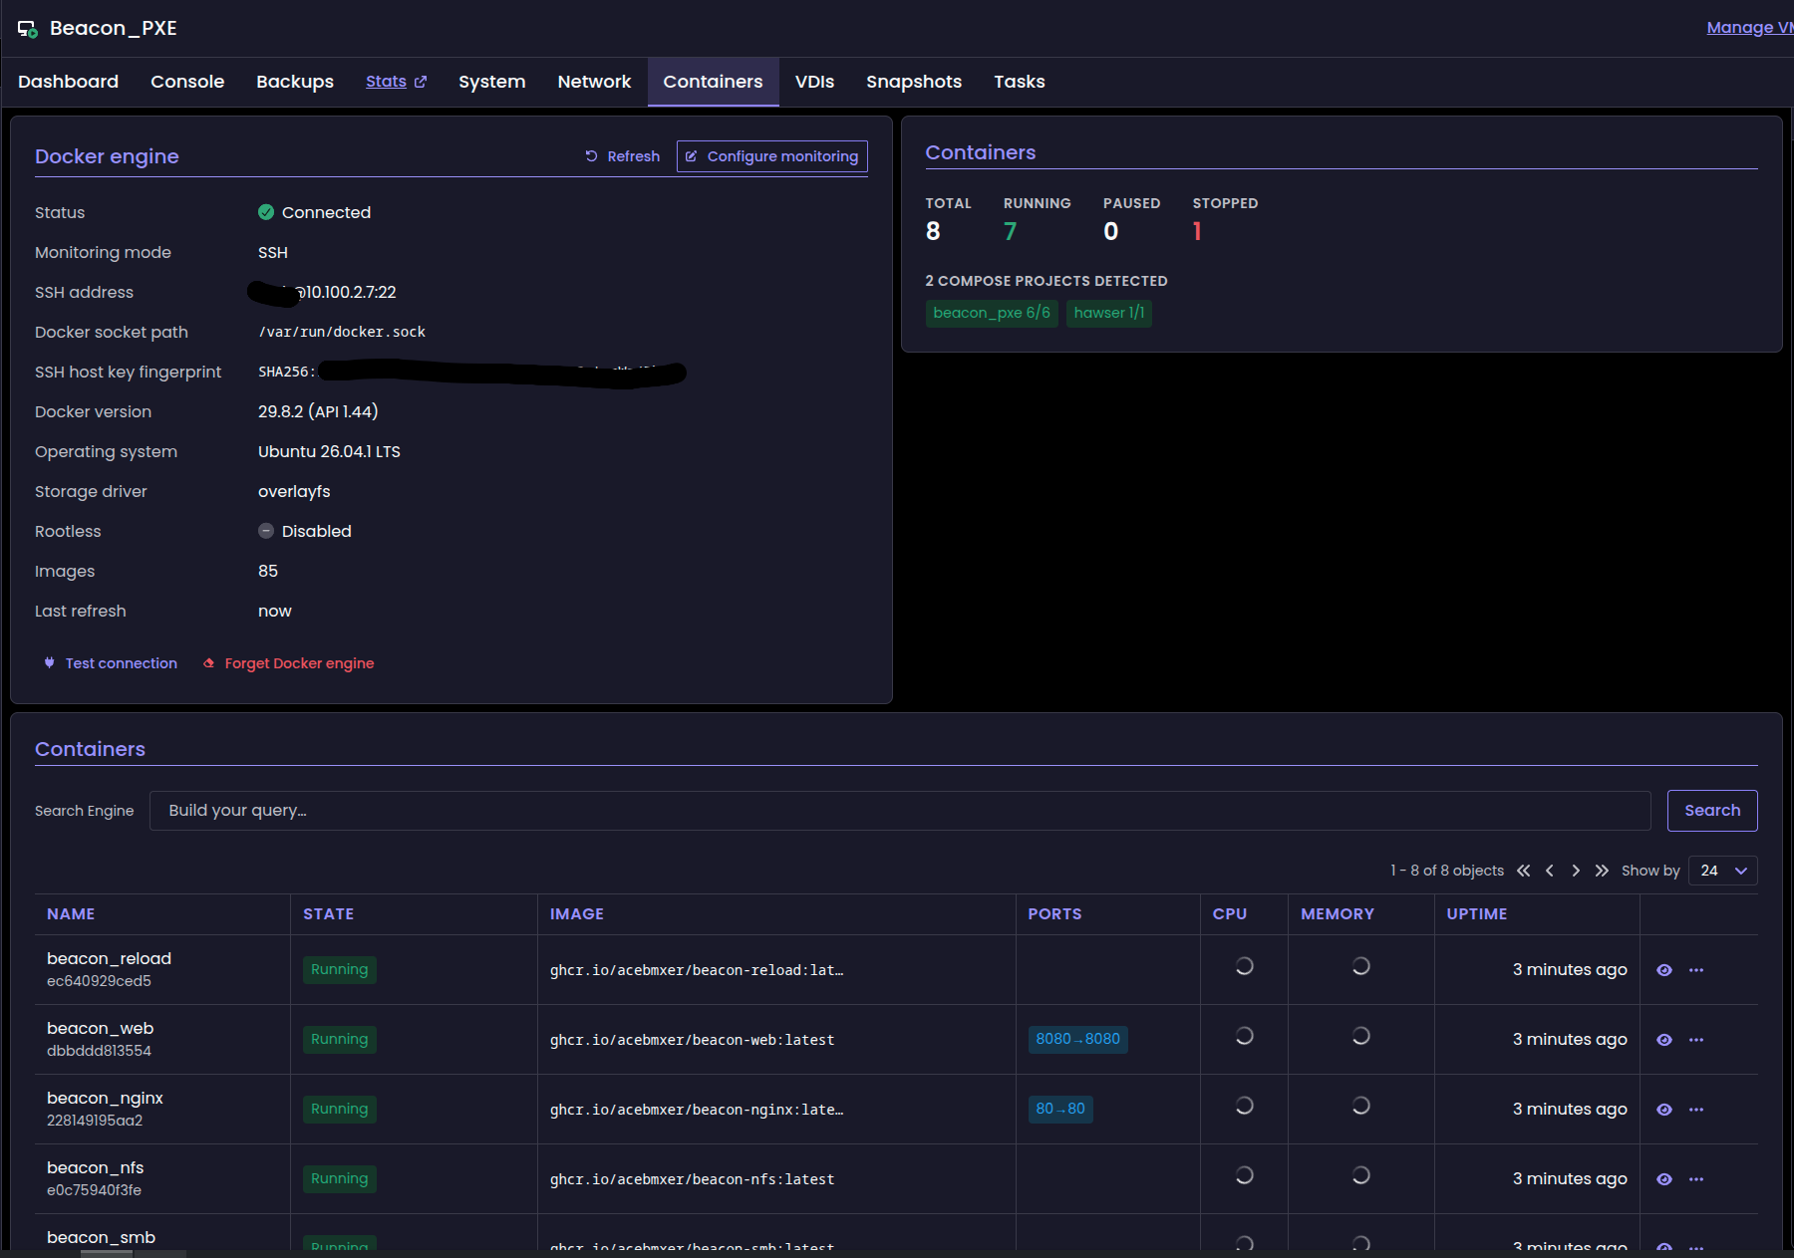
Task: View details eye icon for beacon_web
Action: (x=1664, y=1040)
